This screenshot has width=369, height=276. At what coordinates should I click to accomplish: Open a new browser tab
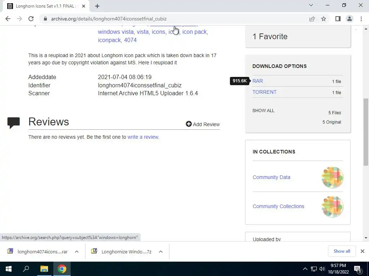tap(97, 6)
